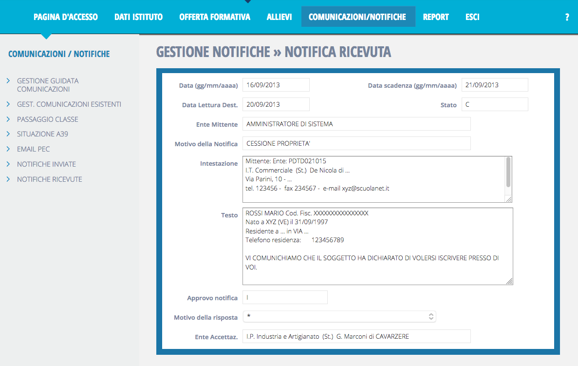Click Esci to log out
The height and width of the screenshot is (366, 578).
click(x=472, y=17)
